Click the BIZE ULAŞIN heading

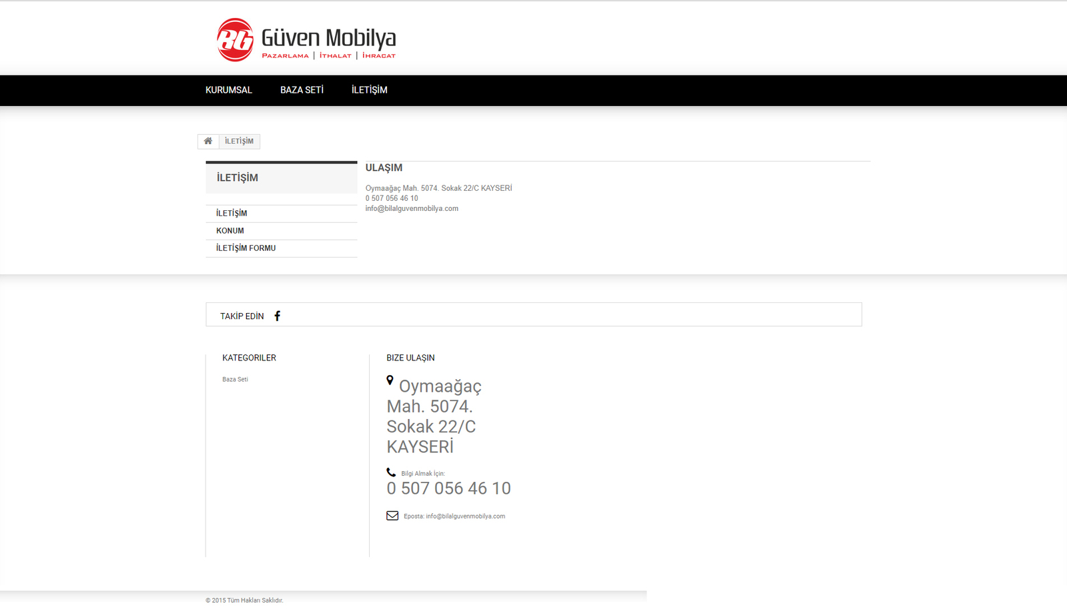410,358
